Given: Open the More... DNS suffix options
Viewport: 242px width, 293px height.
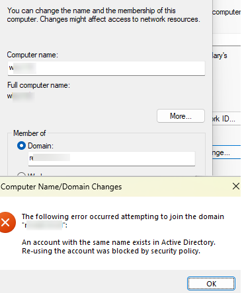Looking at the screenshot, I should pyautogui.click(x=181, y=116).
